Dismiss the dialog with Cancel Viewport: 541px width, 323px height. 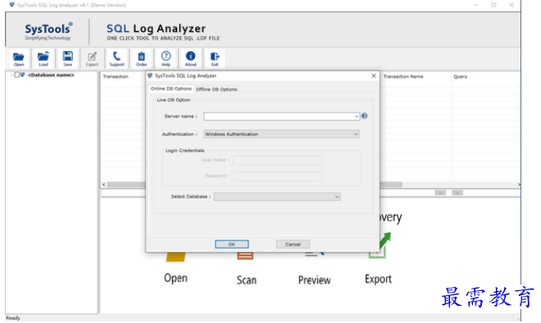(293, 244)
